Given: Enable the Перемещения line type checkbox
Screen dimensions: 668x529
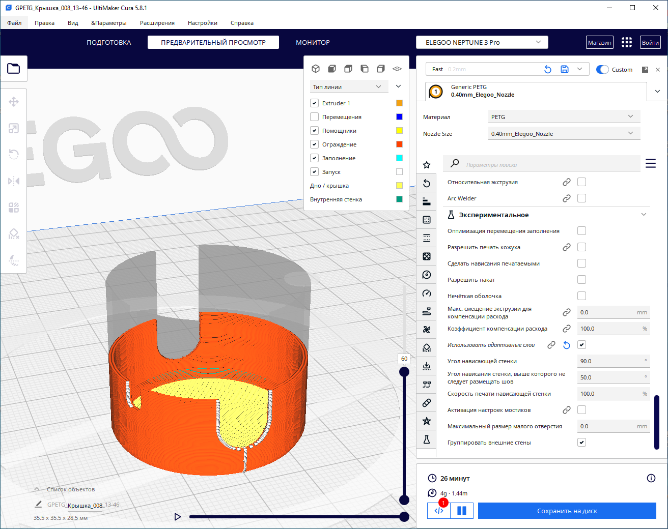Looking at the screenshot, I should click(315, 117).
